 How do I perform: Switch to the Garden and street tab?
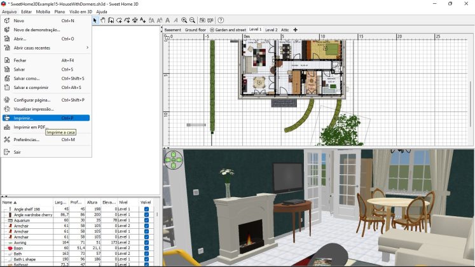point(228,30)
